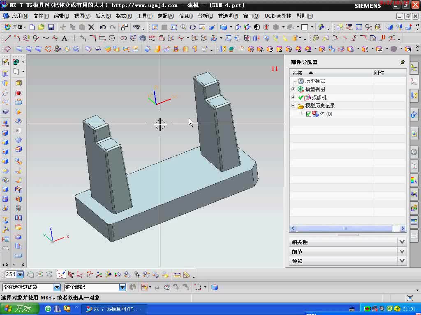Open the 分析(L) menu

(x=206, y=16)
